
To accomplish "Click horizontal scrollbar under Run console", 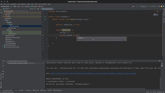I will 96,89.
